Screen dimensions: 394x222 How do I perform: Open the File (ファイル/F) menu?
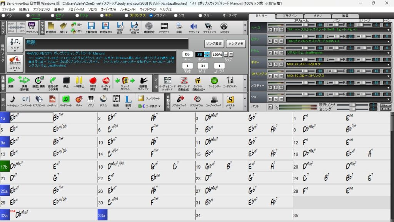(8, 9)
